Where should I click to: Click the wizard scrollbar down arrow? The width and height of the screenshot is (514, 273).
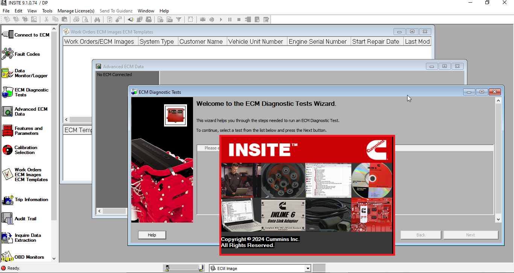click(x=498, y=219)
